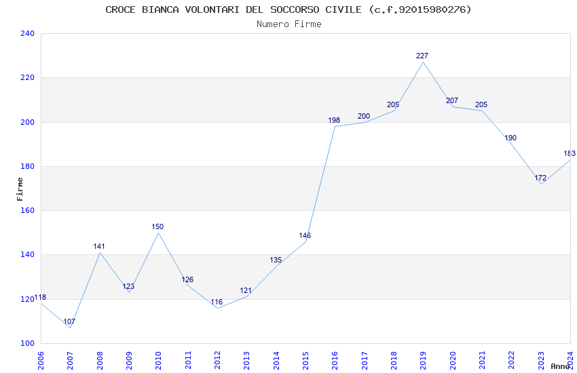Click the x-axis year 2022
The image size is (577, 373).
point(512,360)
